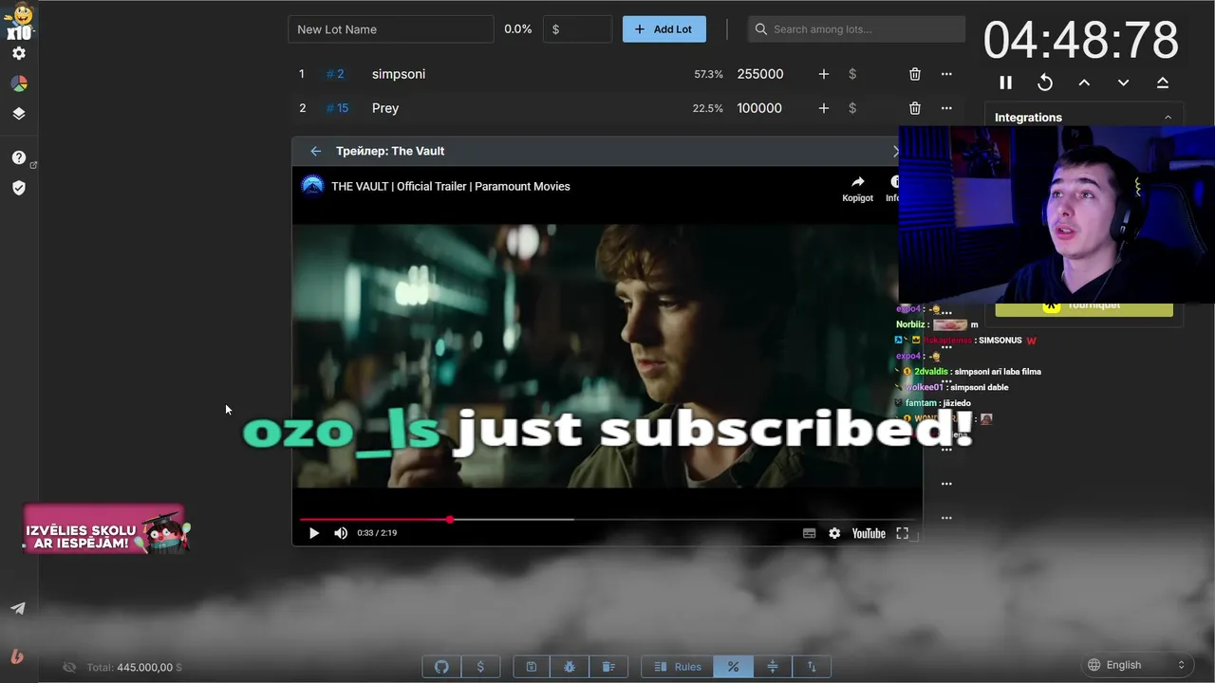
Task: Click the dollar icon in bottom toolbar
Action: [480, 667]
